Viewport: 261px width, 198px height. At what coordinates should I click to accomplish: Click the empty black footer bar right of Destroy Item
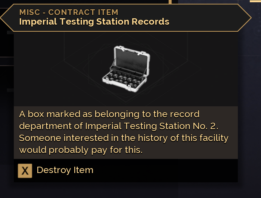point(168,171)
